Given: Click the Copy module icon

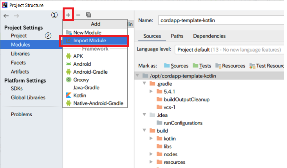Looking at the screenshot, I should 88,15.
